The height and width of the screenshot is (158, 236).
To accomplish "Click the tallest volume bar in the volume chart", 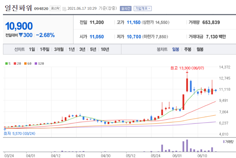I will point(187,146).
